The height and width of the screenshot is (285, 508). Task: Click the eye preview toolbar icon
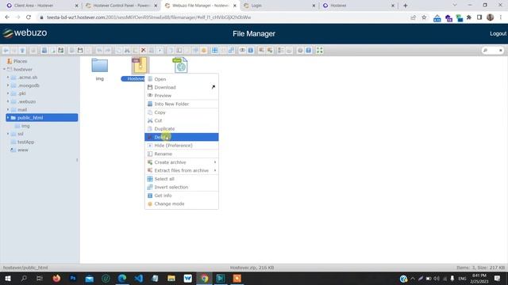[x=242, y=51]
